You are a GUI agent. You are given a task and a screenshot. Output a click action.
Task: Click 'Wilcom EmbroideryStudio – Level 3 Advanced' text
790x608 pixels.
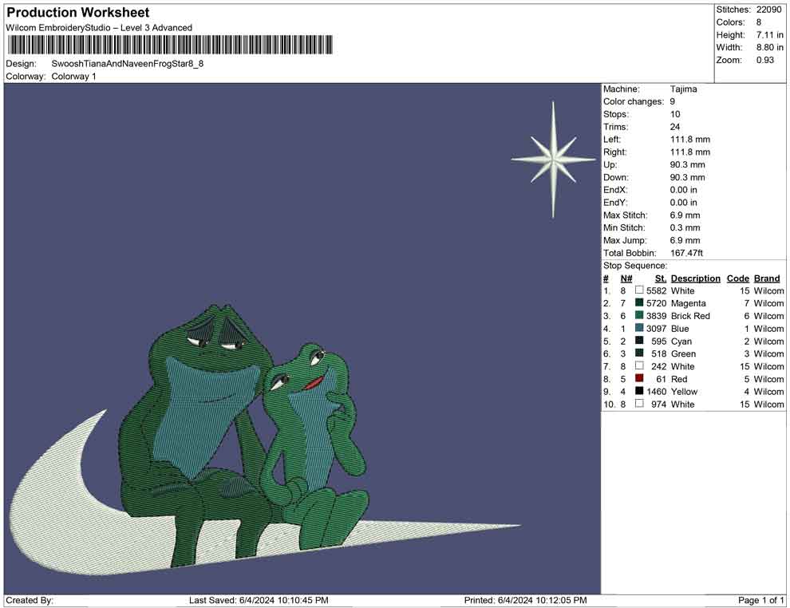coord(99,28)
